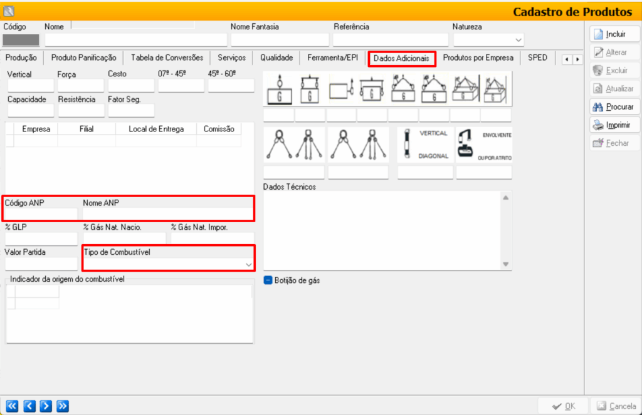The height and width of the screenshot is (415, 642).
Task: Switch to the Produtos por Empresa tab
Action: point(478,58)
